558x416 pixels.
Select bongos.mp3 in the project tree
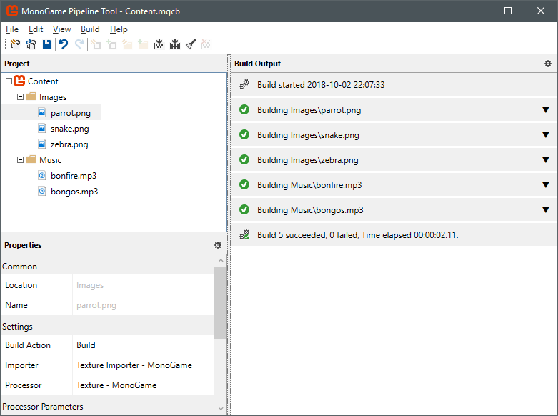click(74, 192)
